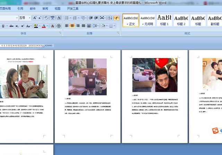Click the Shrink Font icon
222x155 pixels.
pos(40,18)
